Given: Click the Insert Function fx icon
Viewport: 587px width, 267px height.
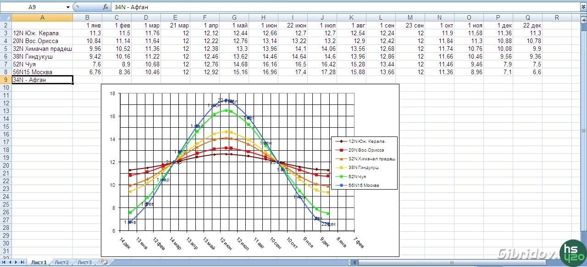Looking at the screenshot, I should (x=105, y=7).
